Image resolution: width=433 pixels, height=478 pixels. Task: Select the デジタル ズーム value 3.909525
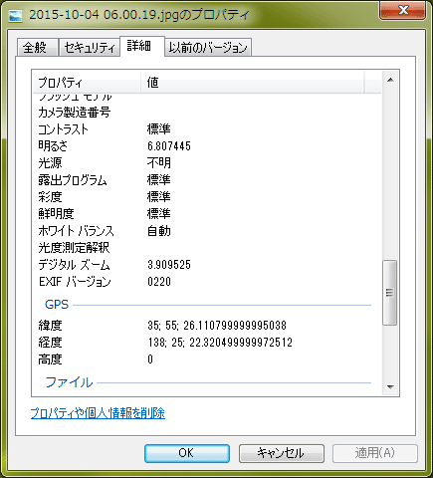(x=169, y=265)
